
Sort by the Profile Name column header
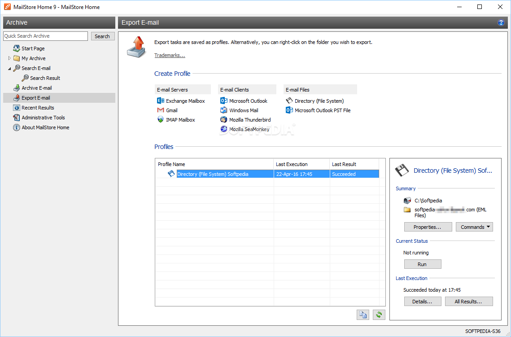pos(214,164)
